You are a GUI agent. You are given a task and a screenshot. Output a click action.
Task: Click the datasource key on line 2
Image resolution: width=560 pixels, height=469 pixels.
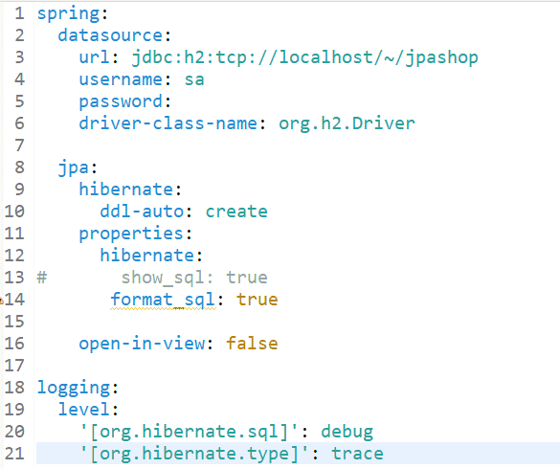pyautogui.click(x=110, y=35)
